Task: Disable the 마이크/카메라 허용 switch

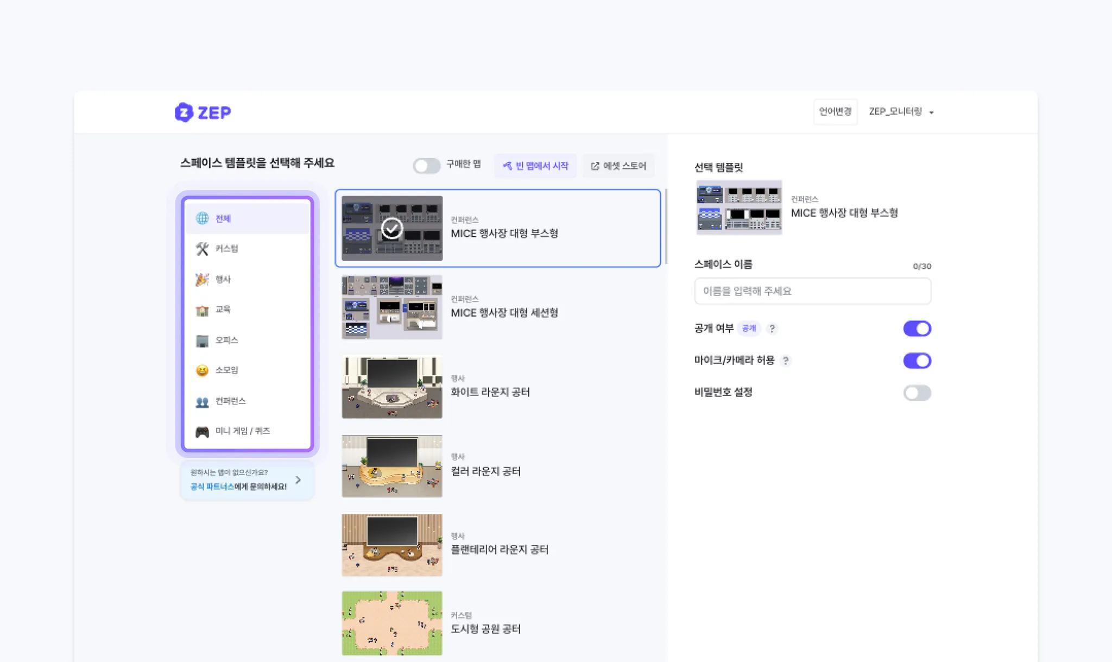Action: [917, 361]
